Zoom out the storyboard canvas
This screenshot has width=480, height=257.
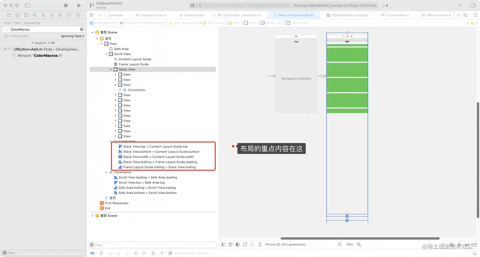(340, 244)
